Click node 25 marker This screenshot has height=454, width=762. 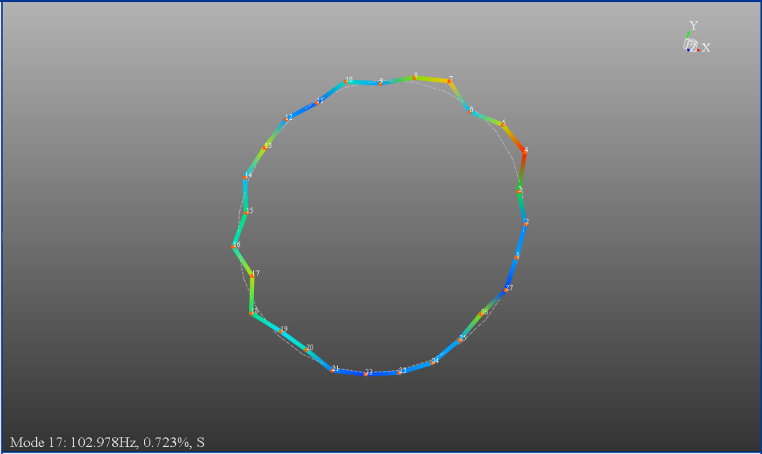click(460, 340)
